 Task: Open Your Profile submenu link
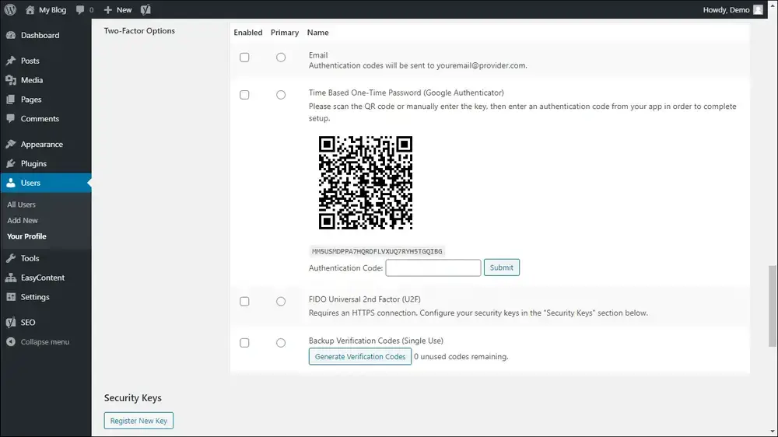tap(26, 236)
